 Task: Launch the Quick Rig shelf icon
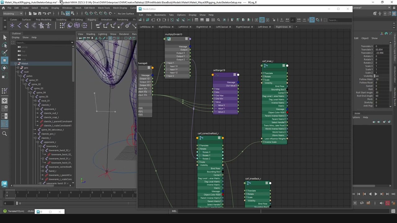(41, 26)
